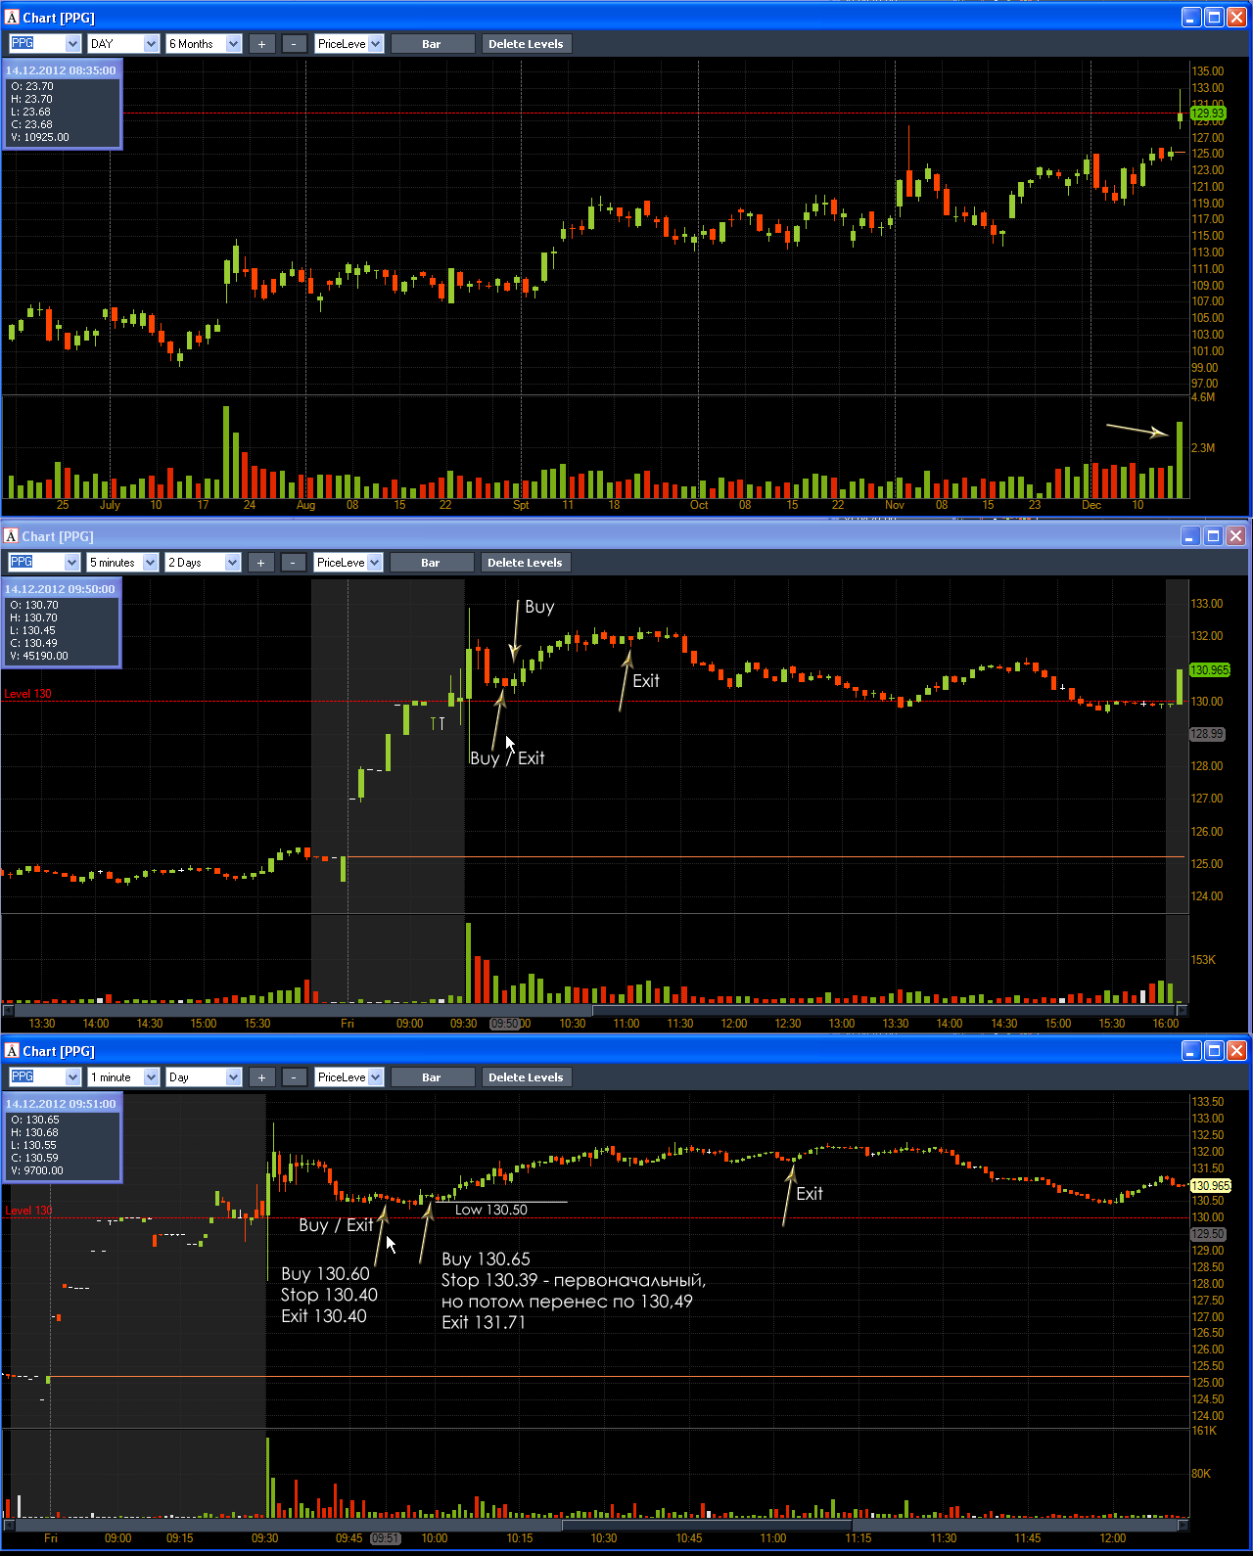This screenshot has width=1253, height=1556.
Task: Open 2 Days range dropdown
Action: [232, 563]
